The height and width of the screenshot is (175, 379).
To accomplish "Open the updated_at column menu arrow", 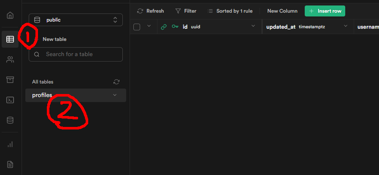I will pos(346,27).
